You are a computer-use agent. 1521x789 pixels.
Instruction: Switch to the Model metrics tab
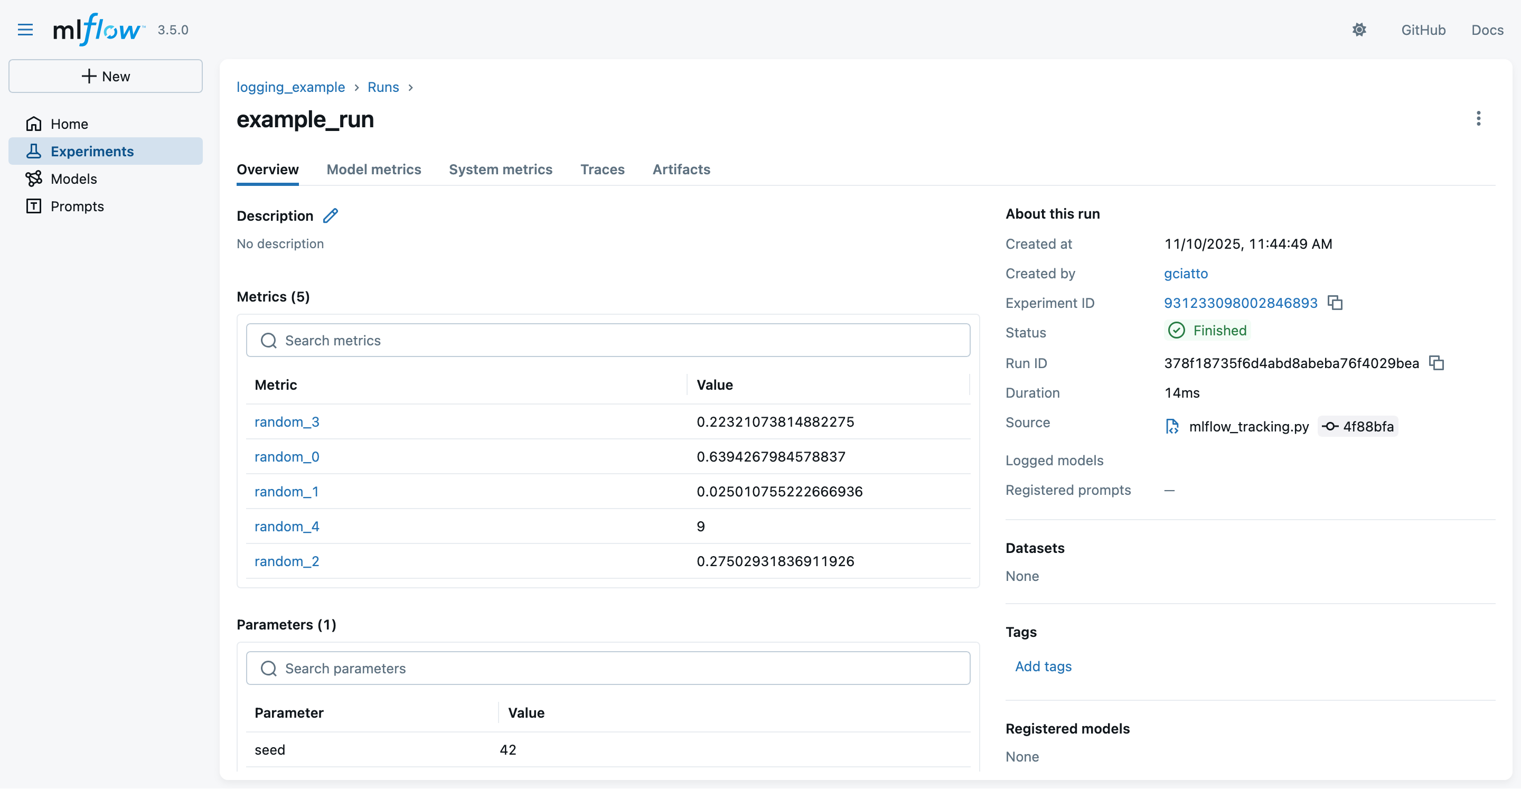click(x=373, y=170)
